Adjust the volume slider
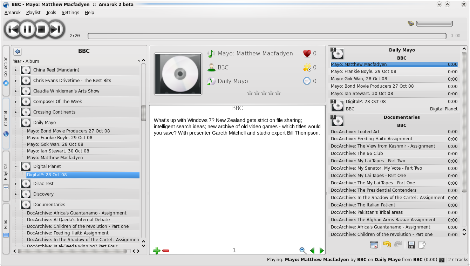This screenshot has height=266, width=470. (x=434, y=23)
